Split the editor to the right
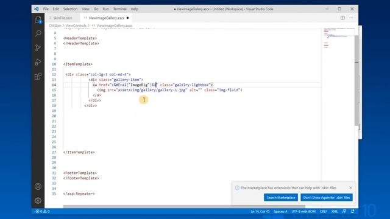This screenshot has width=390, height=219. (x=342, y=18)
